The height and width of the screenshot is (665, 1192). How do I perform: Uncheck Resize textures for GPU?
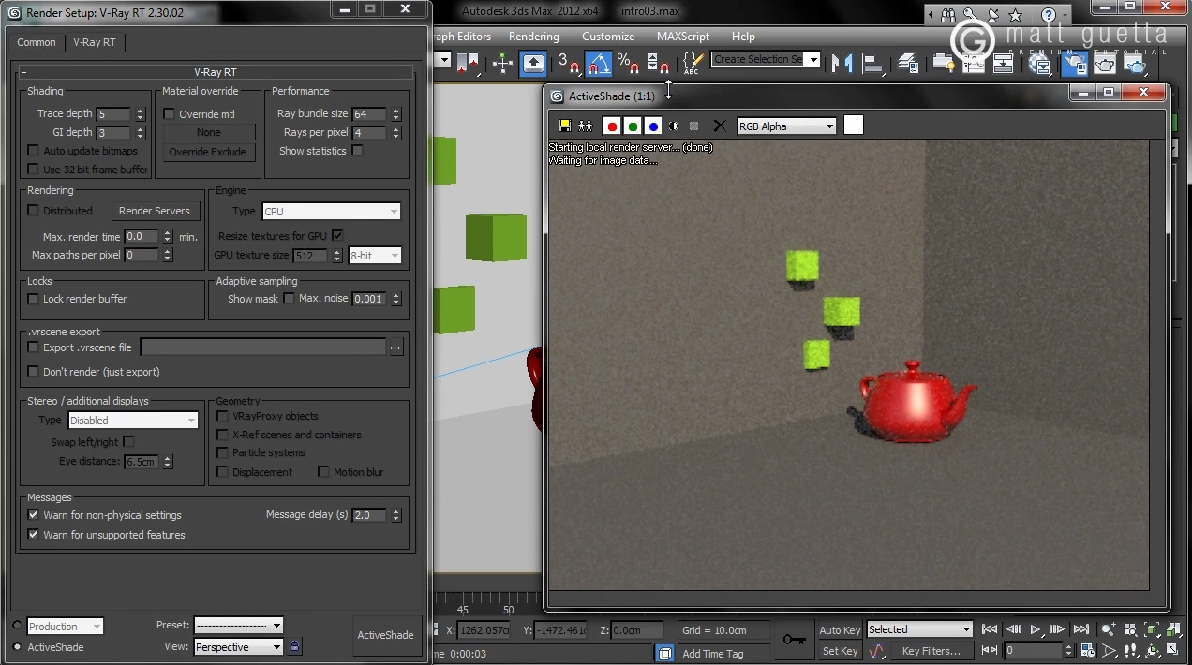337,235
